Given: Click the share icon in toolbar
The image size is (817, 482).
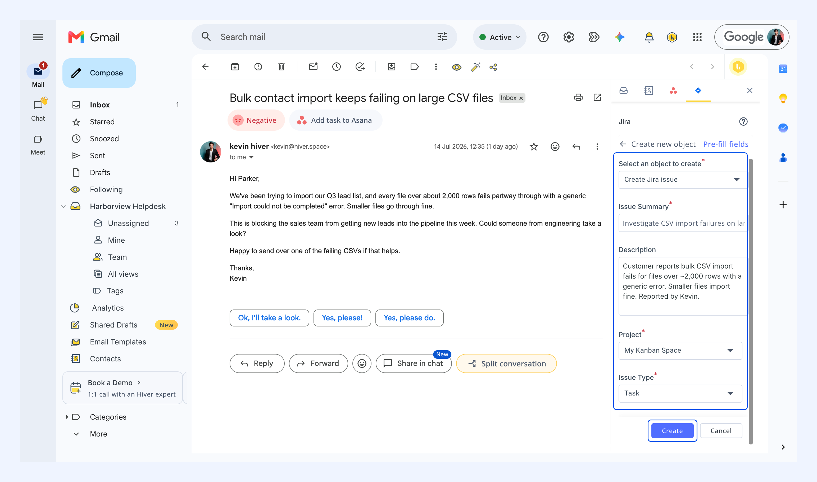Looking at the screenshot, I should click(x=493, y=67).
